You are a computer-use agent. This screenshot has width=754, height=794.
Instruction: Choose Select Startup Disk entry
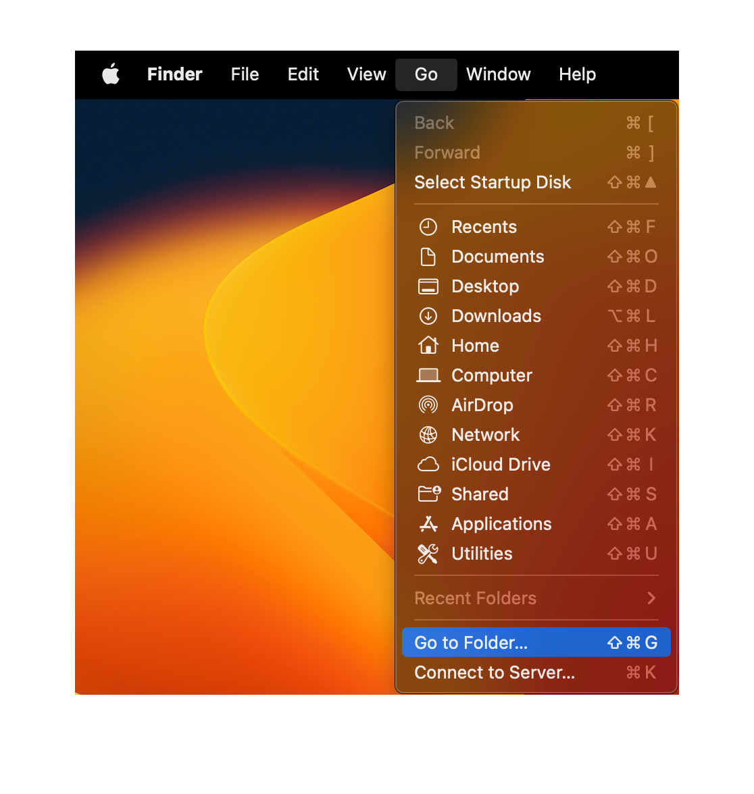536,182
